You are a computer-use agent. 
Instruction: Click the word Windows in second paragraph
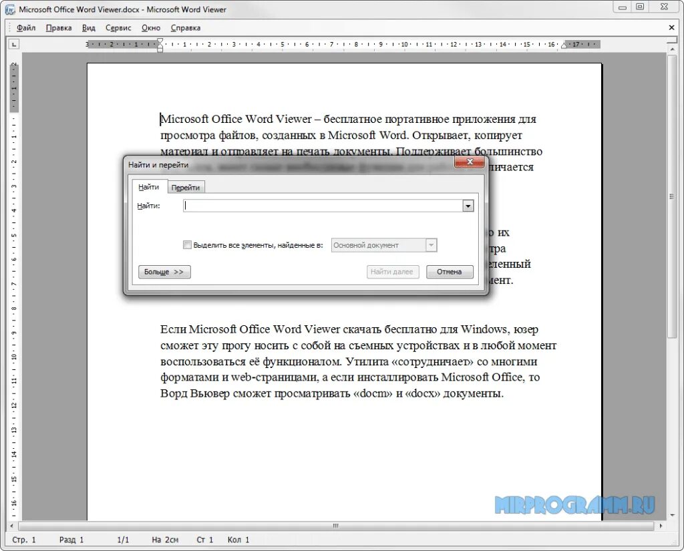tap(484, 329)
